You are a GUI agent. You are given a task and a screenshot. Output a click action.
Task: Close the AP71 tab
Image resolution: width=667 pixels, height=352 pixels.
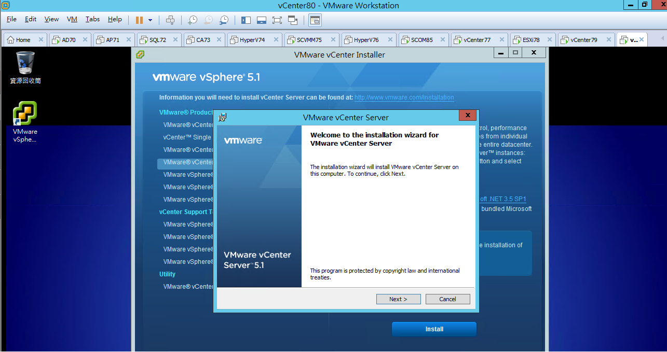tap(129, 39)
